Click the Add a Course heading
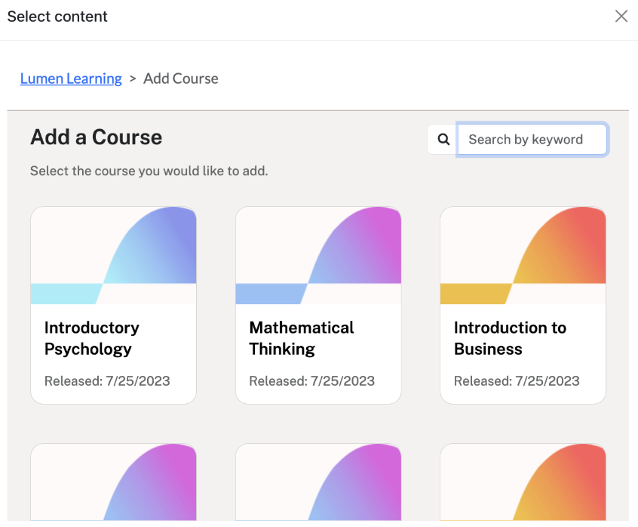This screenshot has width=638, height=527. 96,137
